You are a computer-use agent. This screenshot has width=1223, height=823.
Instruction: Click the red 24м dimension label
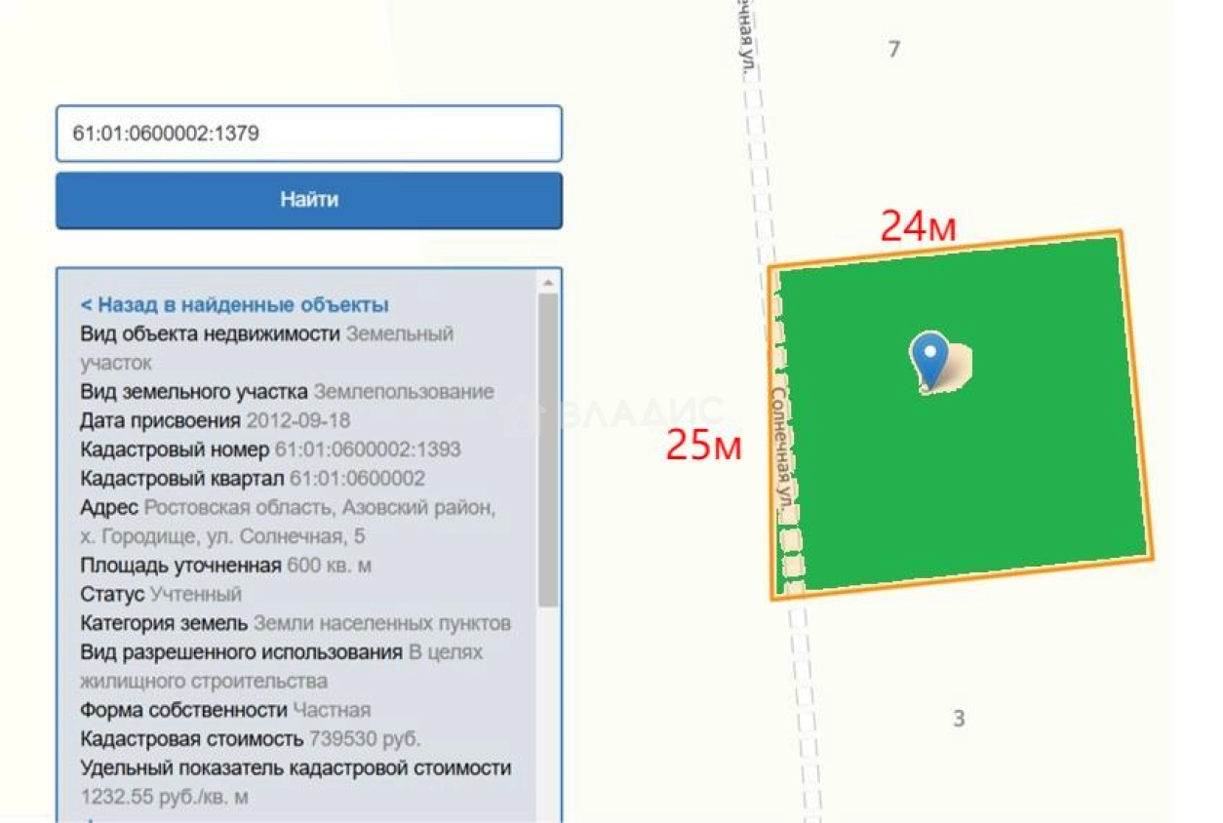click(918, 226)
